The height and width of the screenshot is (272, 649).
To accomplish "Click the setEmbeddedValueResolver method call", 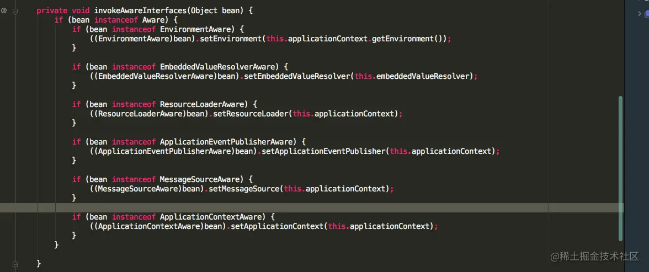I will [x=297, y=76].
